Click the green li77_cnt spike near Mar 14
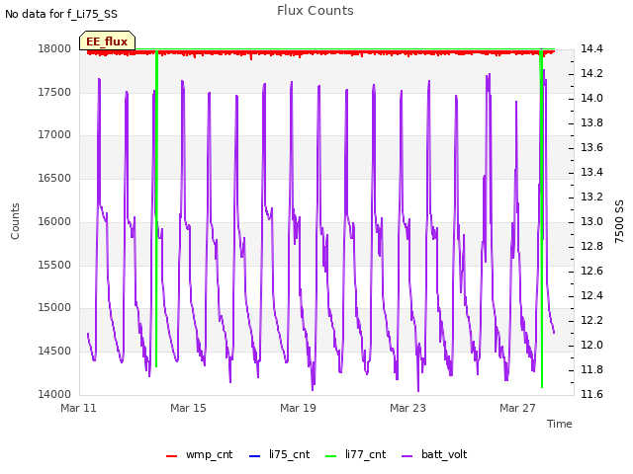633x474 pixels. (156, 209)
